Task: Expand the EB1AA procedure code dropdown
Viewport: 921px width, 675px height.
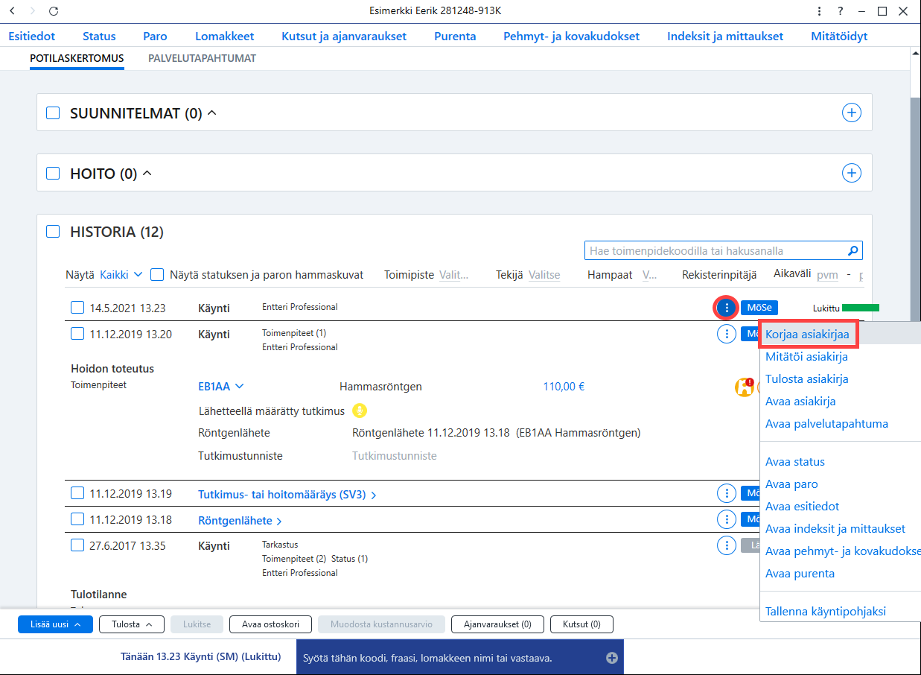Action: [221, 387]
